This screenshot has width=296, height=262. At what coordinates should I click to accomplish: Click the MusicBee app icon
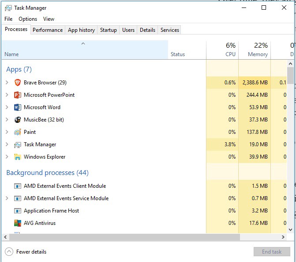[x=18, y=120]
